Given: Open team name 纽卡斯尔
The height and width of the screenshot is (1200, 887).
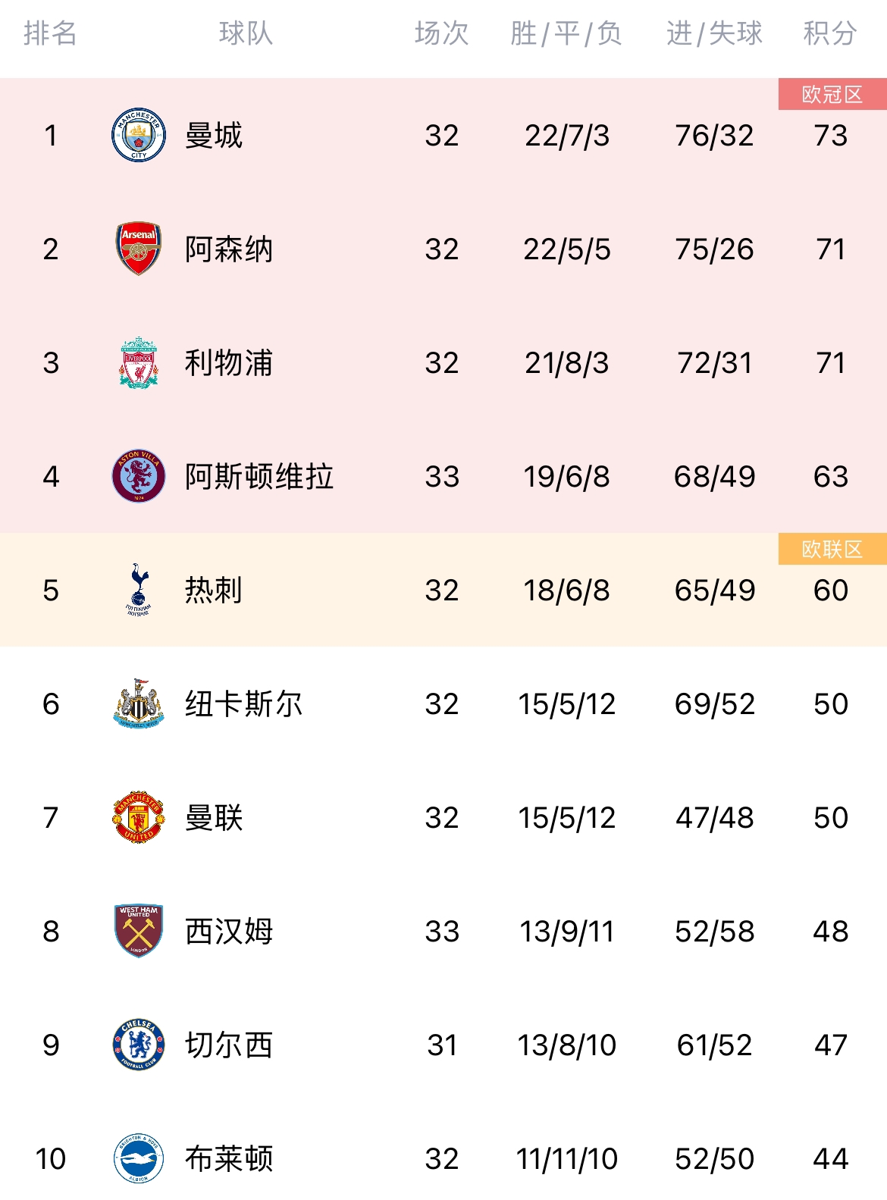Looking at the screenshot, I should [x=244, y=704].
